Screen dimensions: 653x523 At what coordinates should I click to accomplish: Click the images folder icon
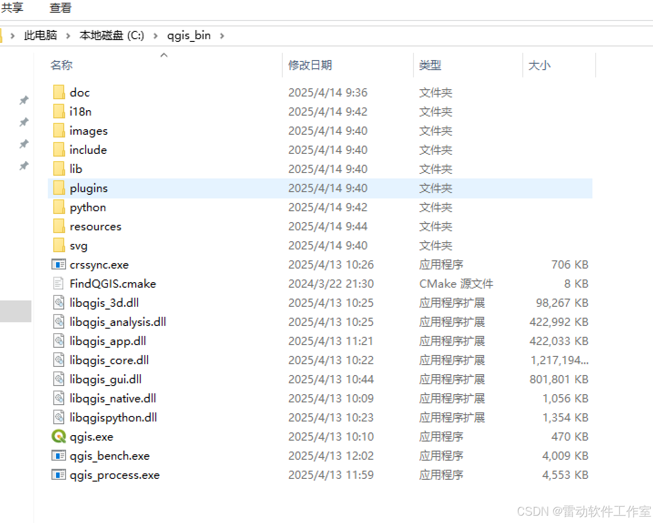point(59,130)
